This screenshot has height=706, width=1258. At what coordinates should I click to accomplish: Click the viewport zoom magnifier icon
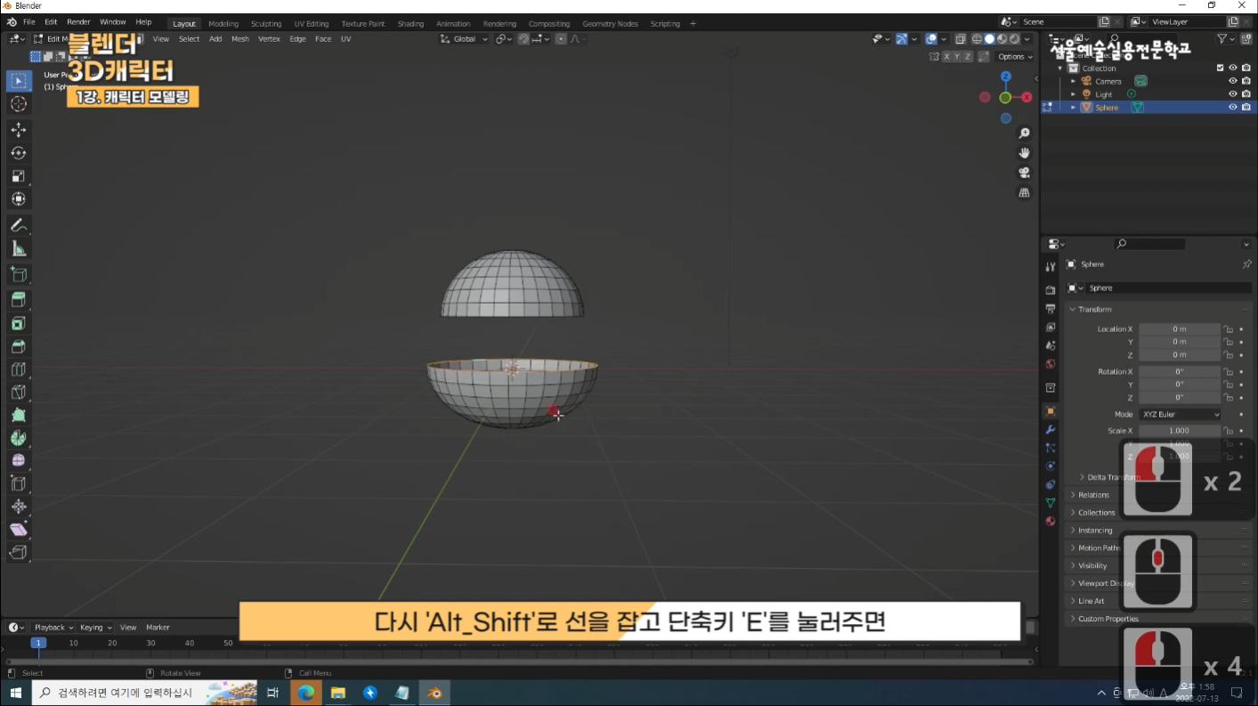(x=1025, y=133)
